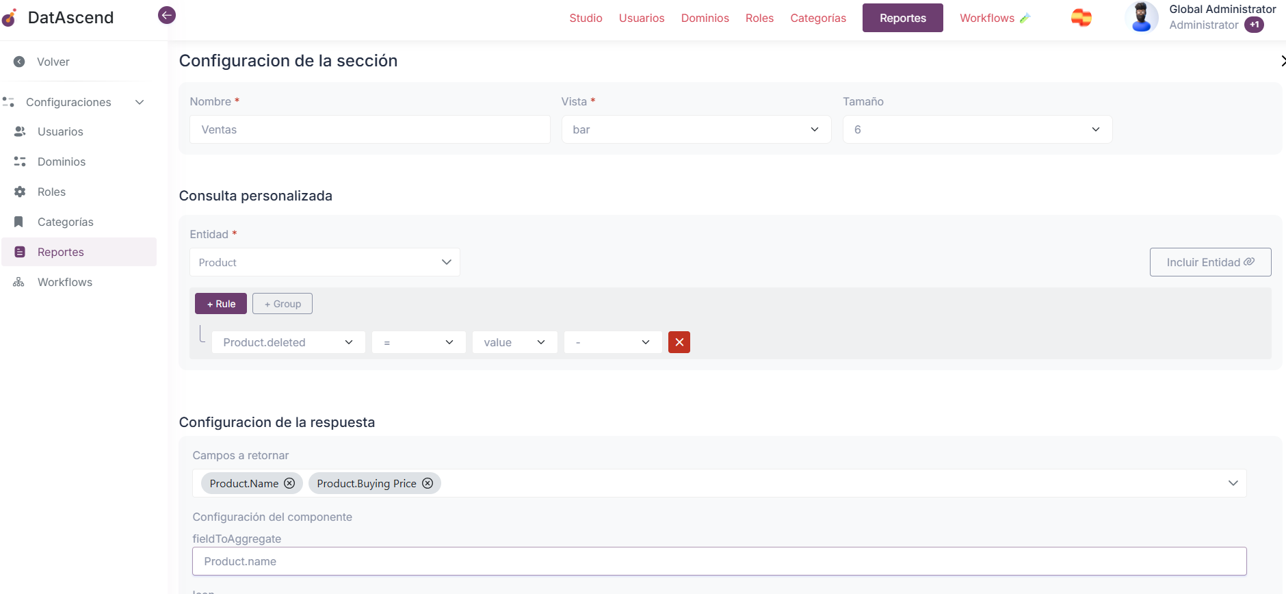Open Roles in the top navigation

coord(759,18)
